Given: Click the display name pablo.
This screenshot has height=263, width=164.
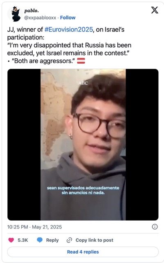Looking at the screenshot, I should [x=31, y=11].
